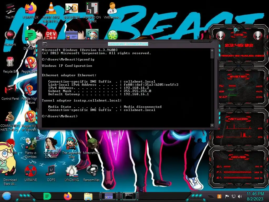Launch The Legend of Zilda shortcut

pos(71,148)
